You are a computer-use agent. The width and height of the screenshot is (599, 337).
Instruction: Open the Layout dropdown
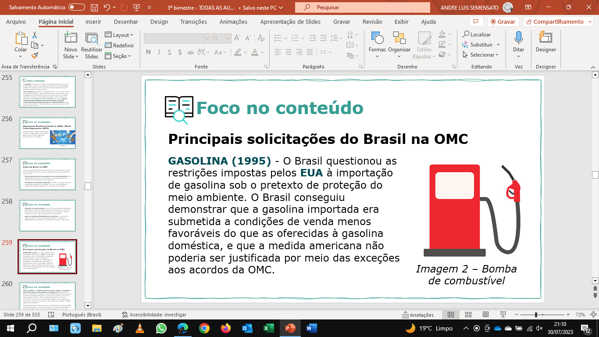tap(119, 35)
